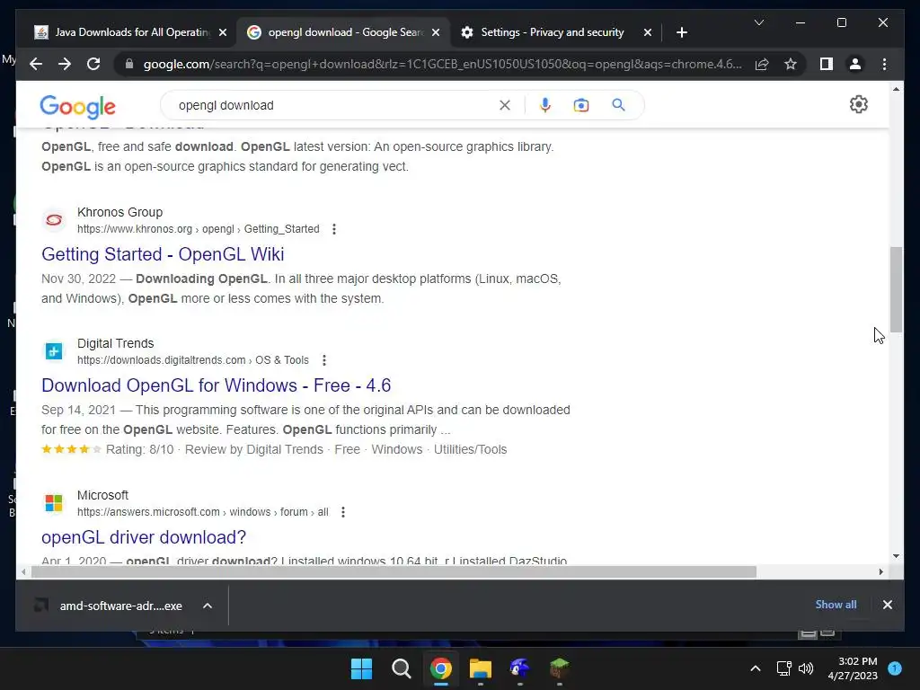Open notification center badge

click(x=895, y=668)
